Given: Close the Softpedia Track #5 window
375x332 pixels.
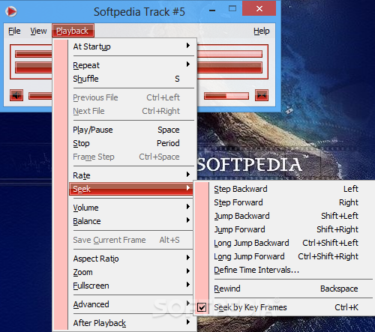Looking at the screenshot, I should pyautogui.click(x=259, y=9).
